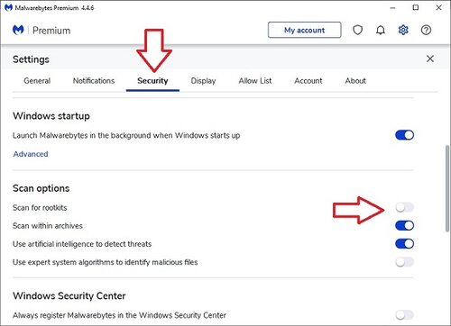
Task: Select the Security tab
Action: 152,81
